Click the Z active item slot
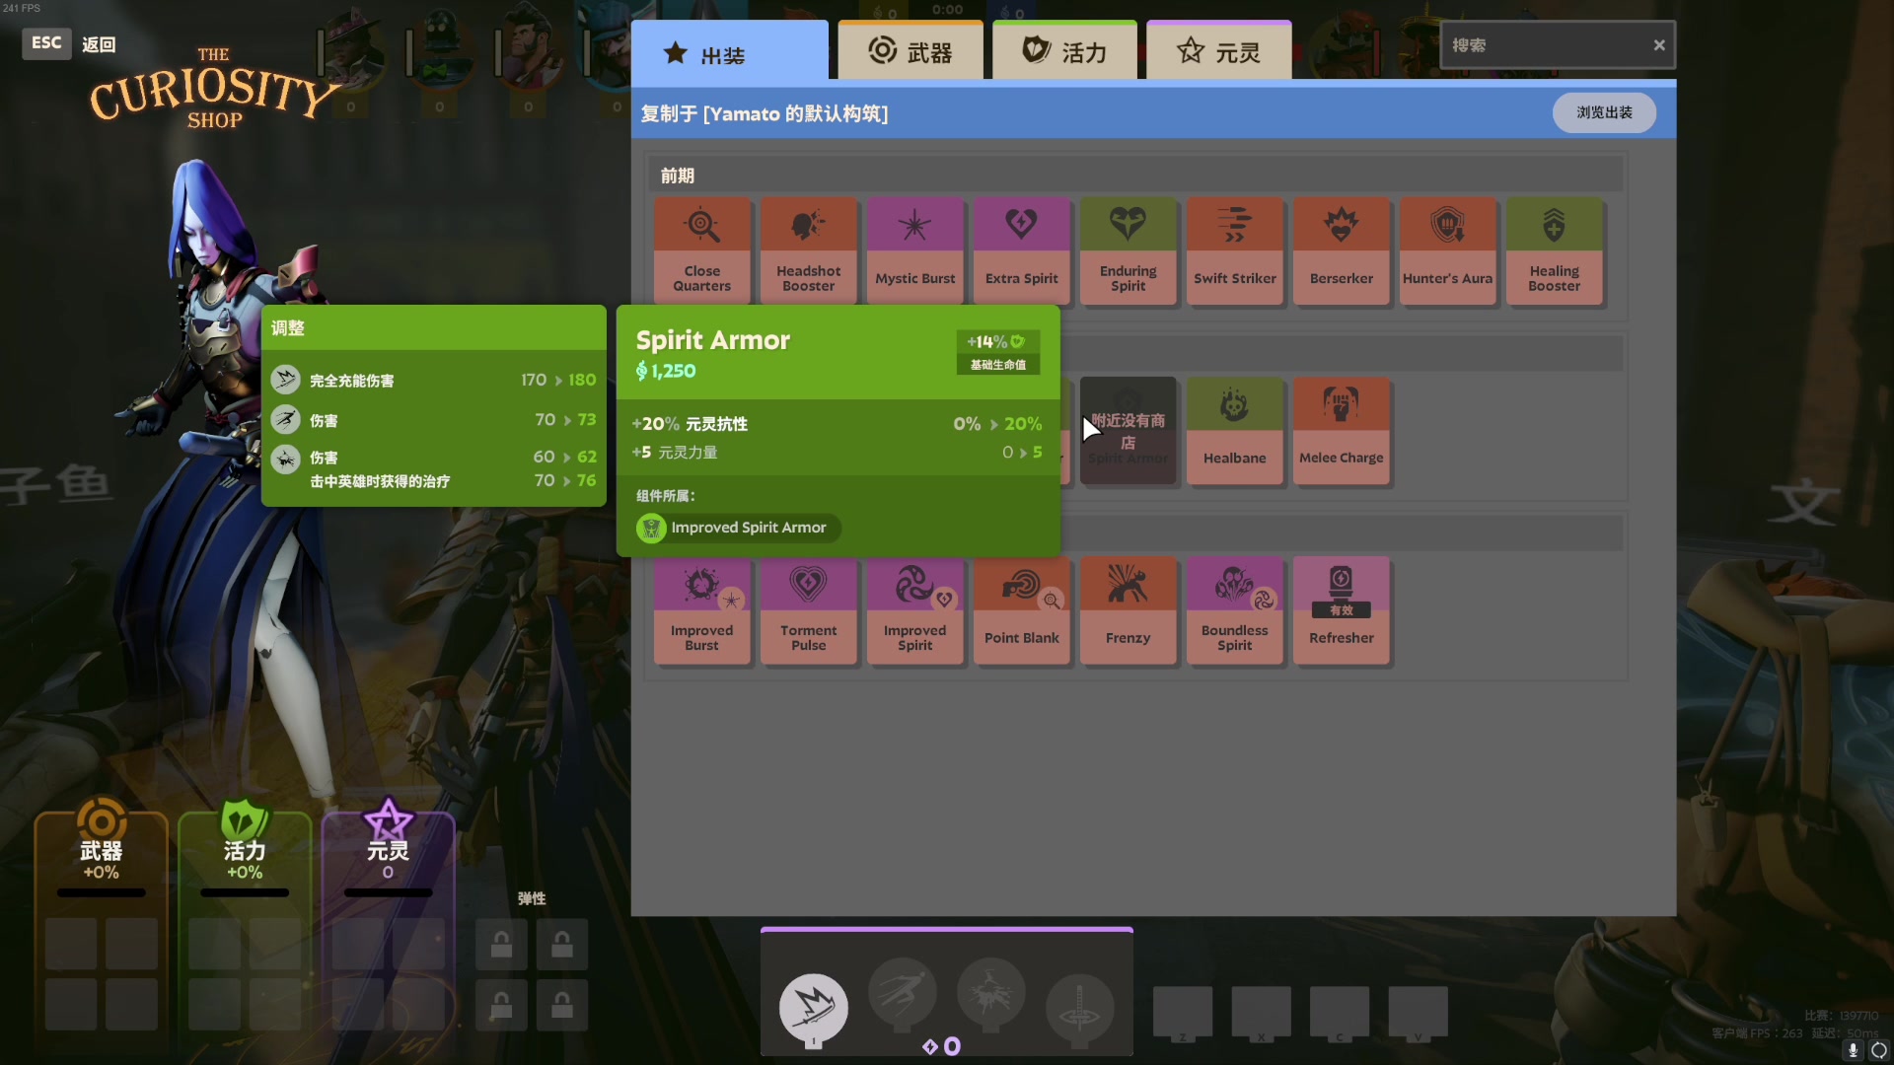1894x1065 pixels. [x=1183, y=1013]
